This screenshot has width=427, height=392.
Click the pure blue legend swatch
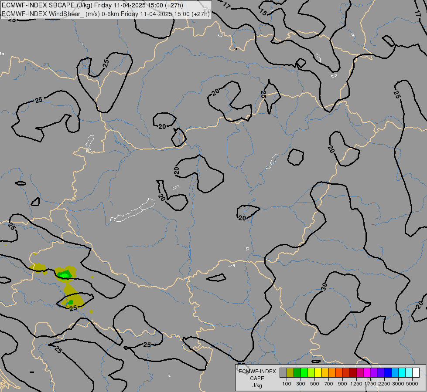pos(388,372)
